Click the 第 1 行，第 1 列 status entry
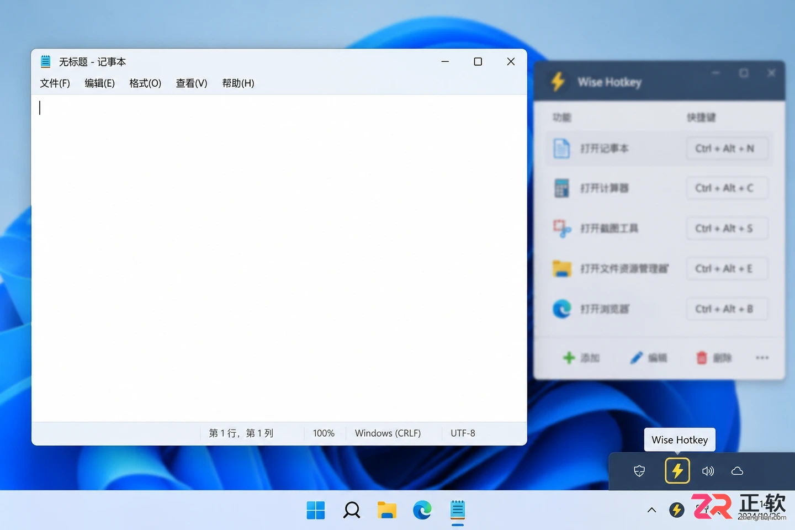Viewport: 795px width, 530px height. click(x=241, y=433)
